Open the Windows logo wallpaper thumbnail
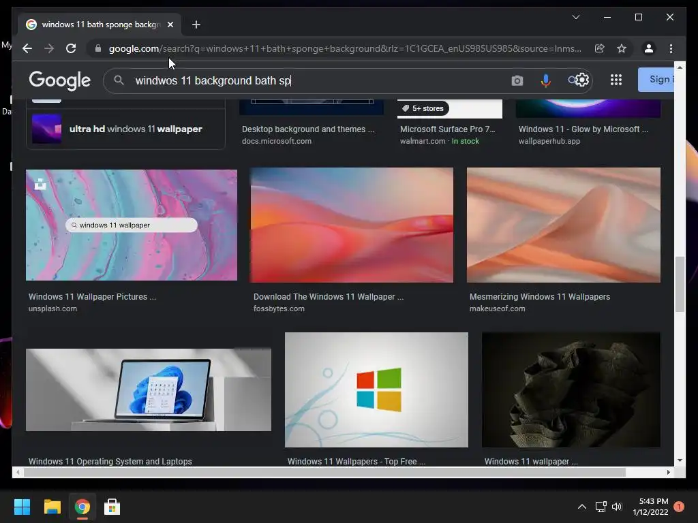698x523 pixels. click(x=376, y=390)
